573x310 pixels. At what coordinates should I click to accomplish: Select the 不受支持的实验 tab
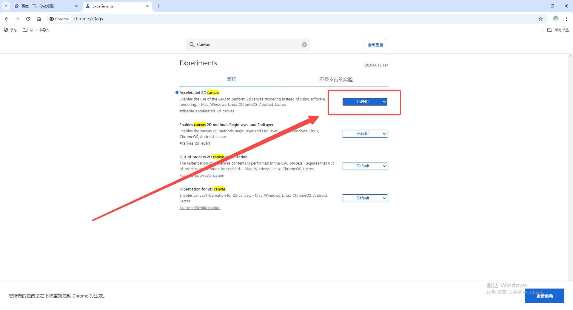click(336, 80)
